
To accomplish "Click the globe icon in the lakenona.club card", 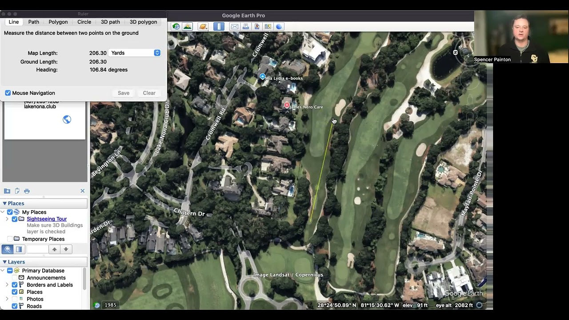I will (67, 120).
